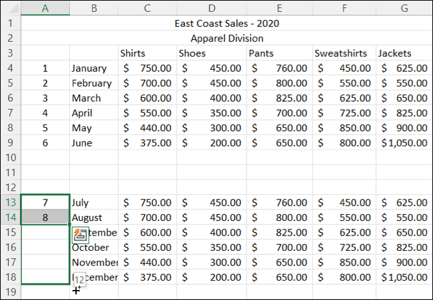Select the column E header
The width and height of the screenshot is (433, 300).
[x=278, y=8]
